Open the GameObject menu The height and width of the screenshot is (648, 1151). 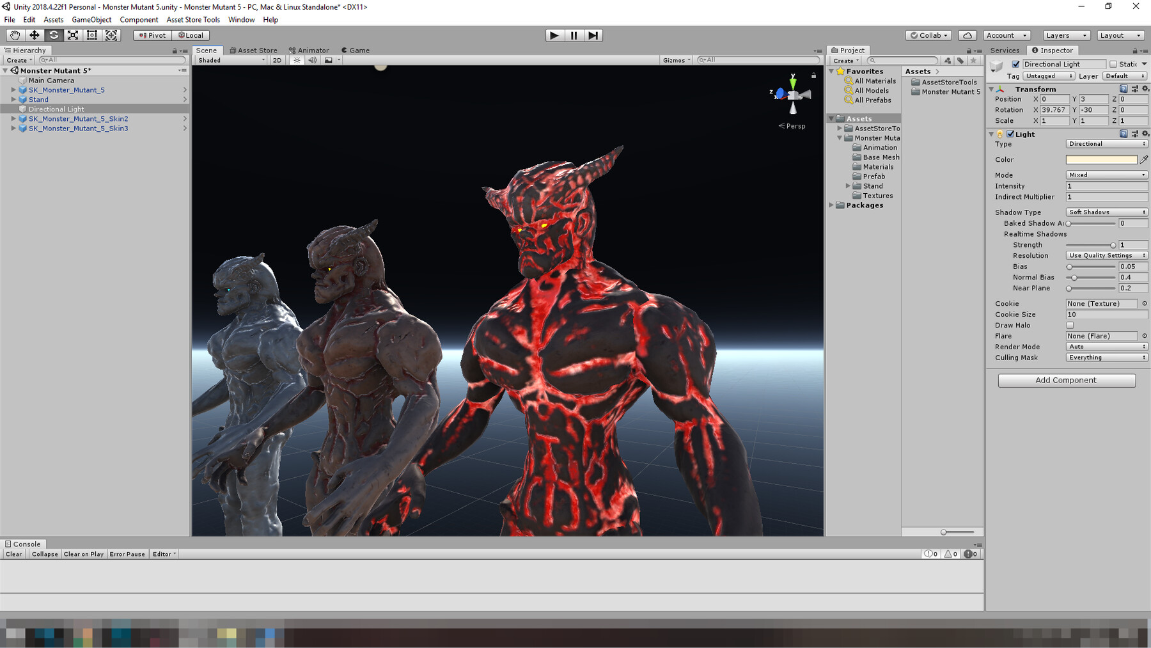[91, 20]
